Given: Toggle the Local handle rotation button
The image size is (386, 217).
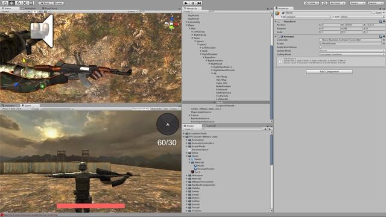Looking at the screenshot, I should [58, 3].
